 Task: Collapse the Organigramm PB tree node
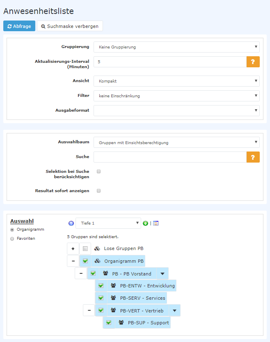click(73, 261)
